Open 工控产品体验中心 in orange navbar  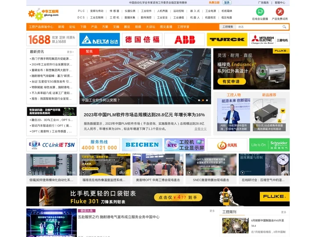tap(41, 27)
